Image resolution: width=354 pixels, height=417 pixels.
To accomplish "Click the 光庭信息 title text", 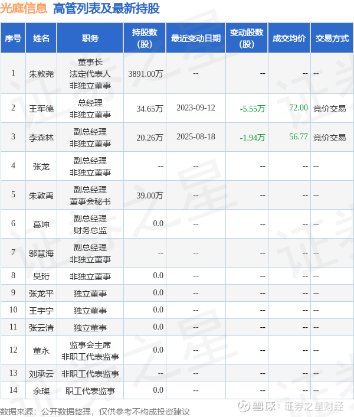I will click(x=24, y=8).
